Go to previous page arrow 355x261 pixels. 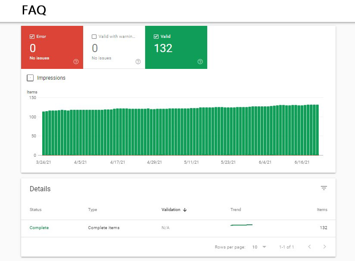[309, 247]
